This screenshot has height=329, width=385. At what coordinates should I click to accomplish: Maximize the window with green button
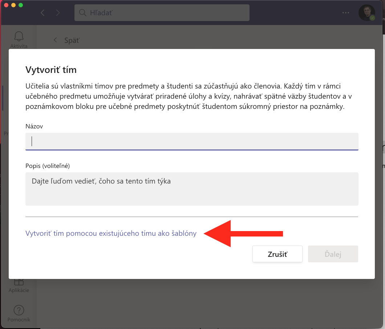point(21,5)
